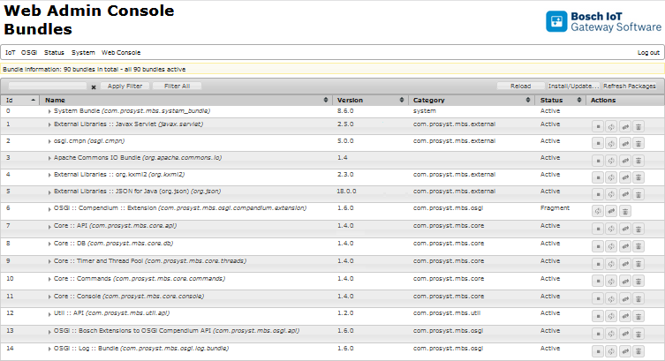Open the Web Console menu
The height and width of the screenshot is (361, 665).
click(x=121, y=53)
